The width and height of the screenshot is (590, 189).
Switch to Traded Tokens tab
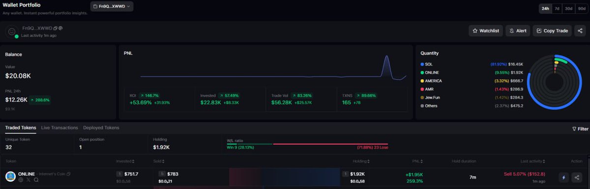(21, 128)
